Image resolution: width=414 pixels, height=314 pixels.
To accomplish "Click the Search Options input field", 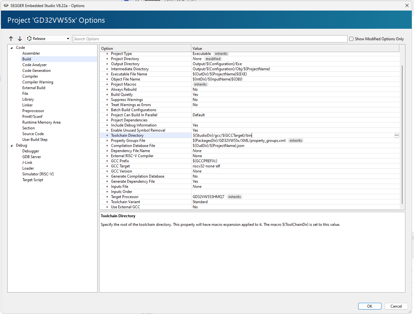I will [210, 39].
